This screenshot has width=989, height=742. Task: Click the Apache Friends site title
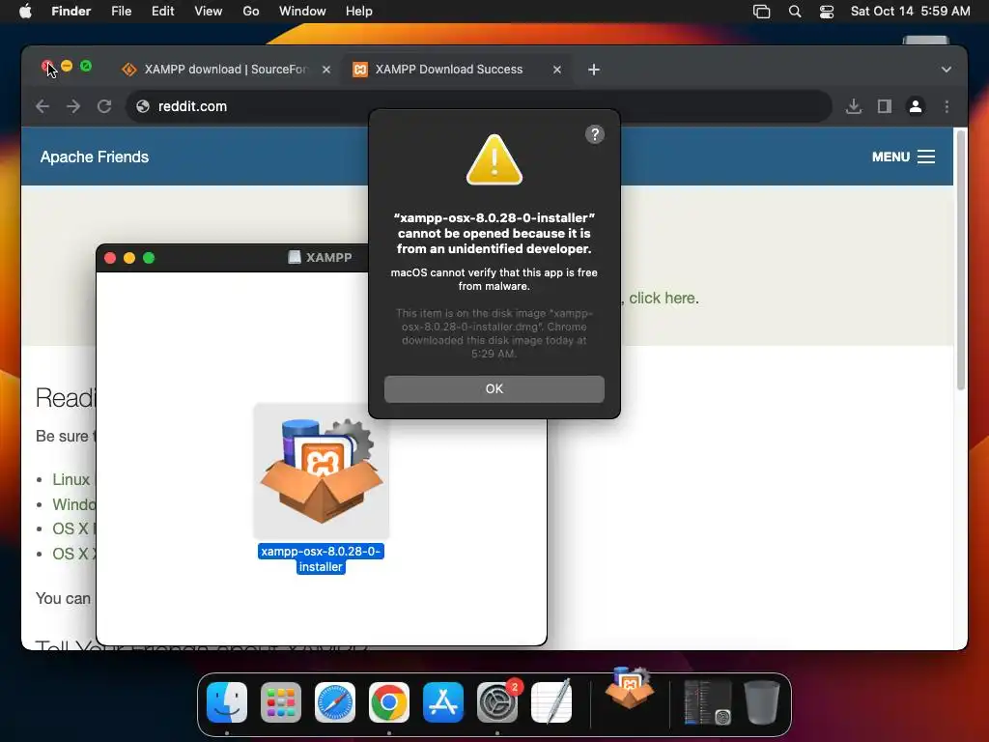point(95,157)
